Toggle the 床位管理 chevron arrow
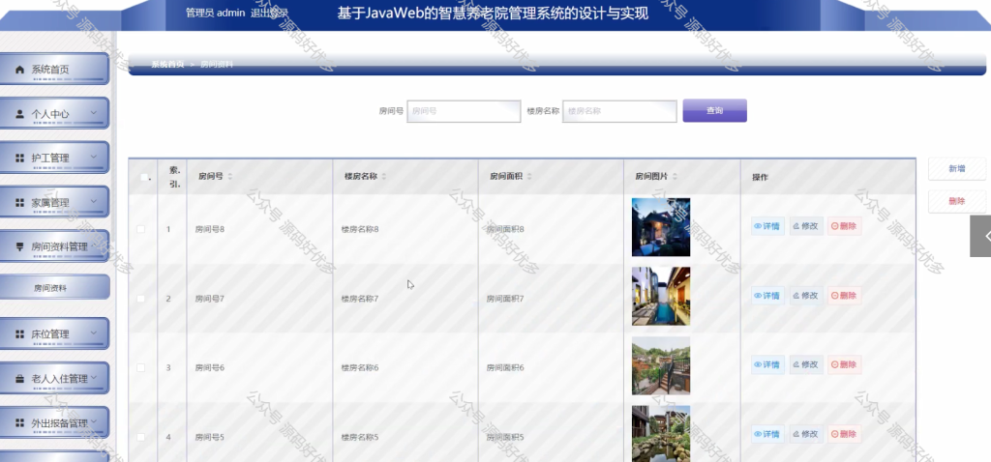 click(94, 332)
